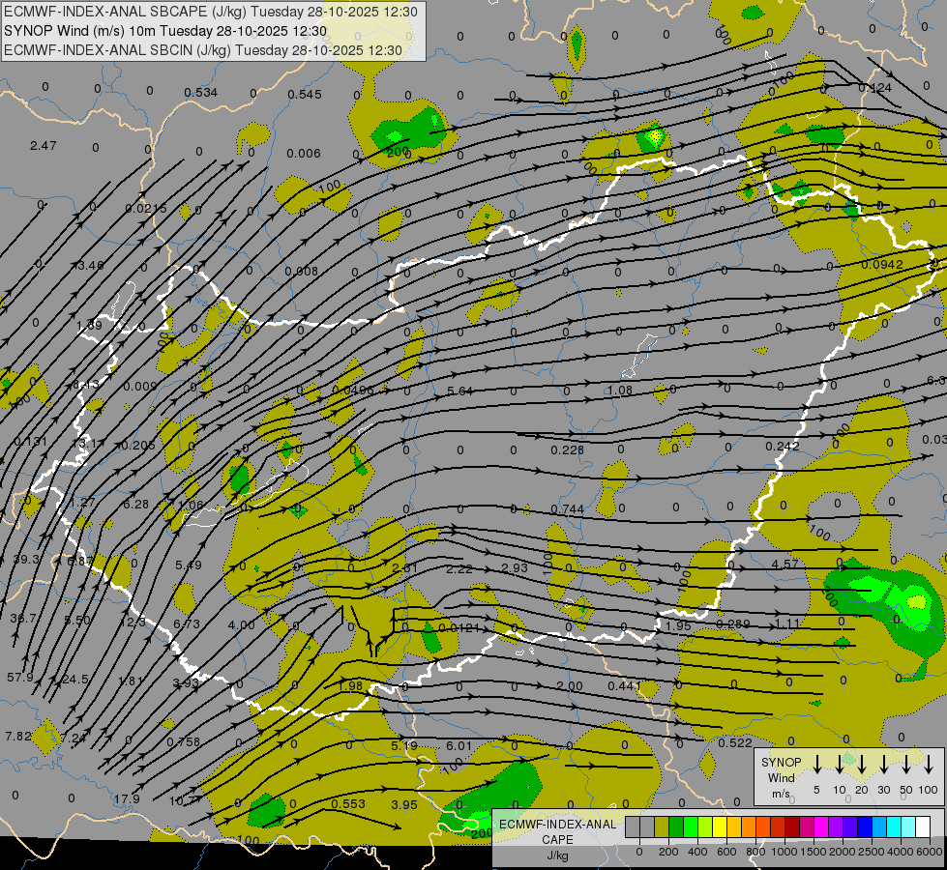Click the map value 0.0215
The height and width of the screenshot is (870, 947).
[146, 208]
